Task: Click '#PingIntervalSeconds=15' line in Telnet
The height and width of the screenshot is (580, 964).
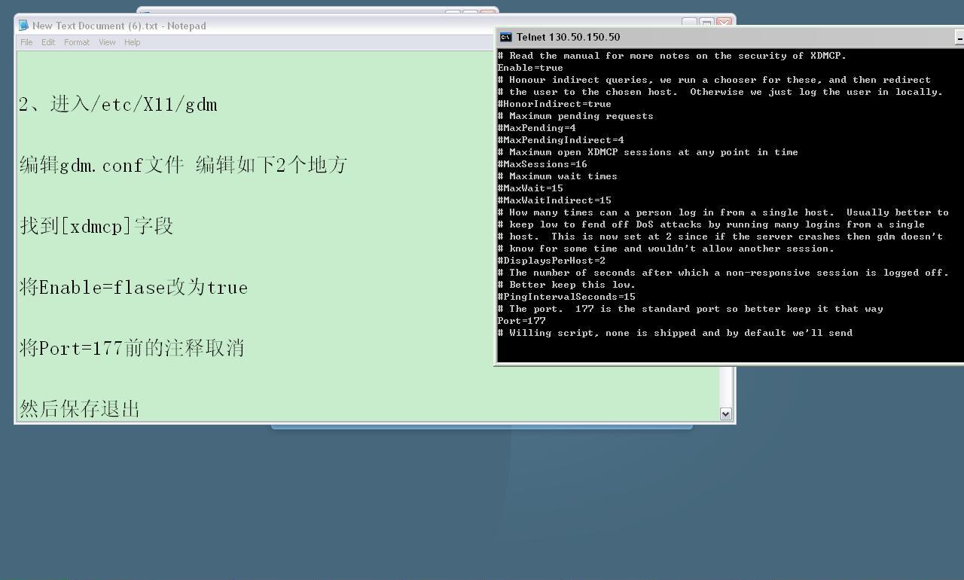Action: (566, 297)
